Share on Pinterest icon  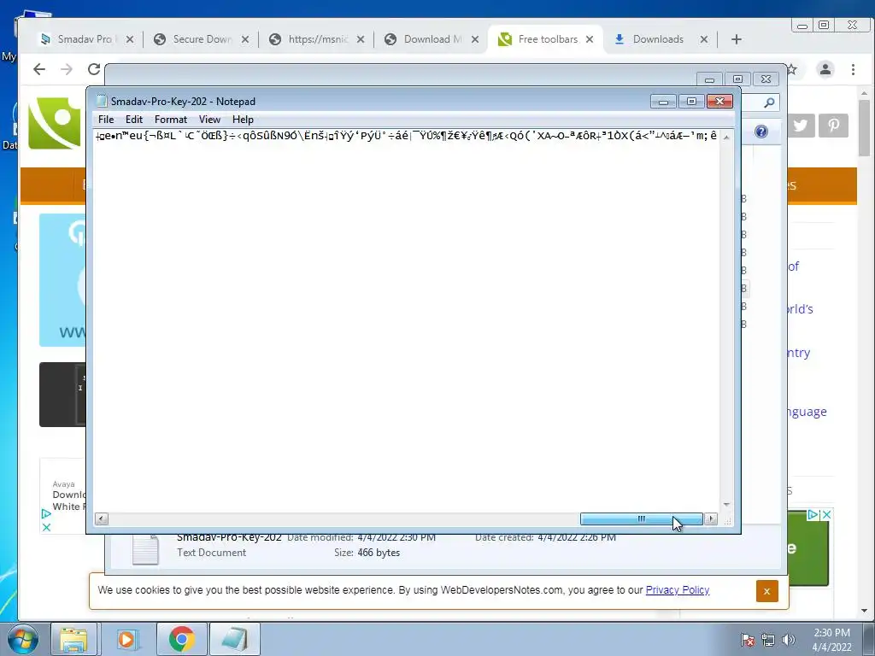click(x=834, y=126)
